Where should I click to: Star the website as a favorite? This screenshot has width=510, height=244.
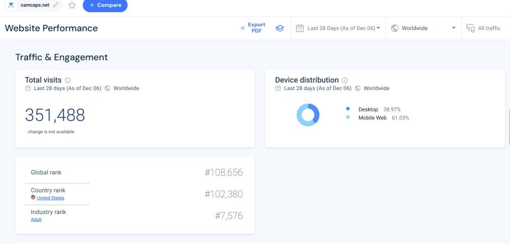tap(72, 5)
